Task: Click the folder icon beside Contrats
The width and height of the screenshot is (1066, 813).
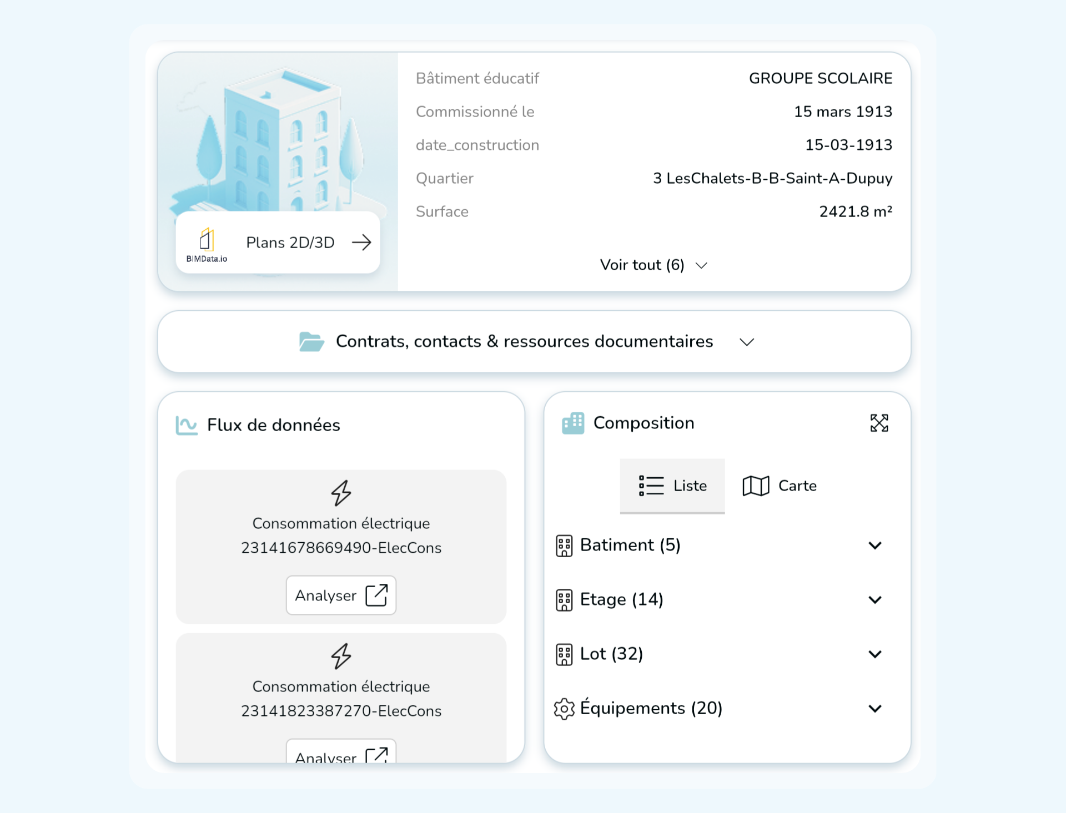Action: click(311, 342)
